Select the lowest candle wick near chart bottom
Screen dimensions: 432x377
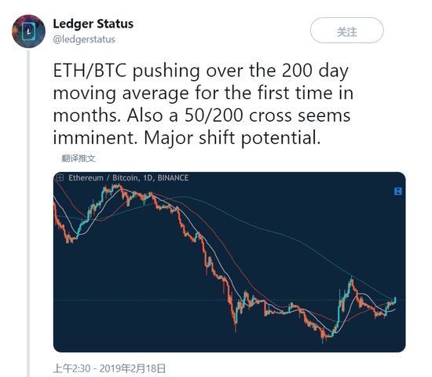coord(322,338)
